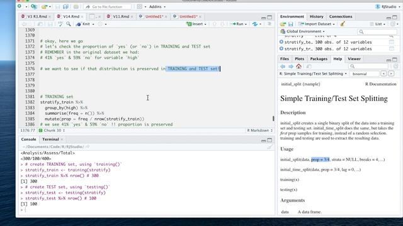Open the new file dropdown arrow
Screen dimensions: 403x226
(x=26, y=7)
